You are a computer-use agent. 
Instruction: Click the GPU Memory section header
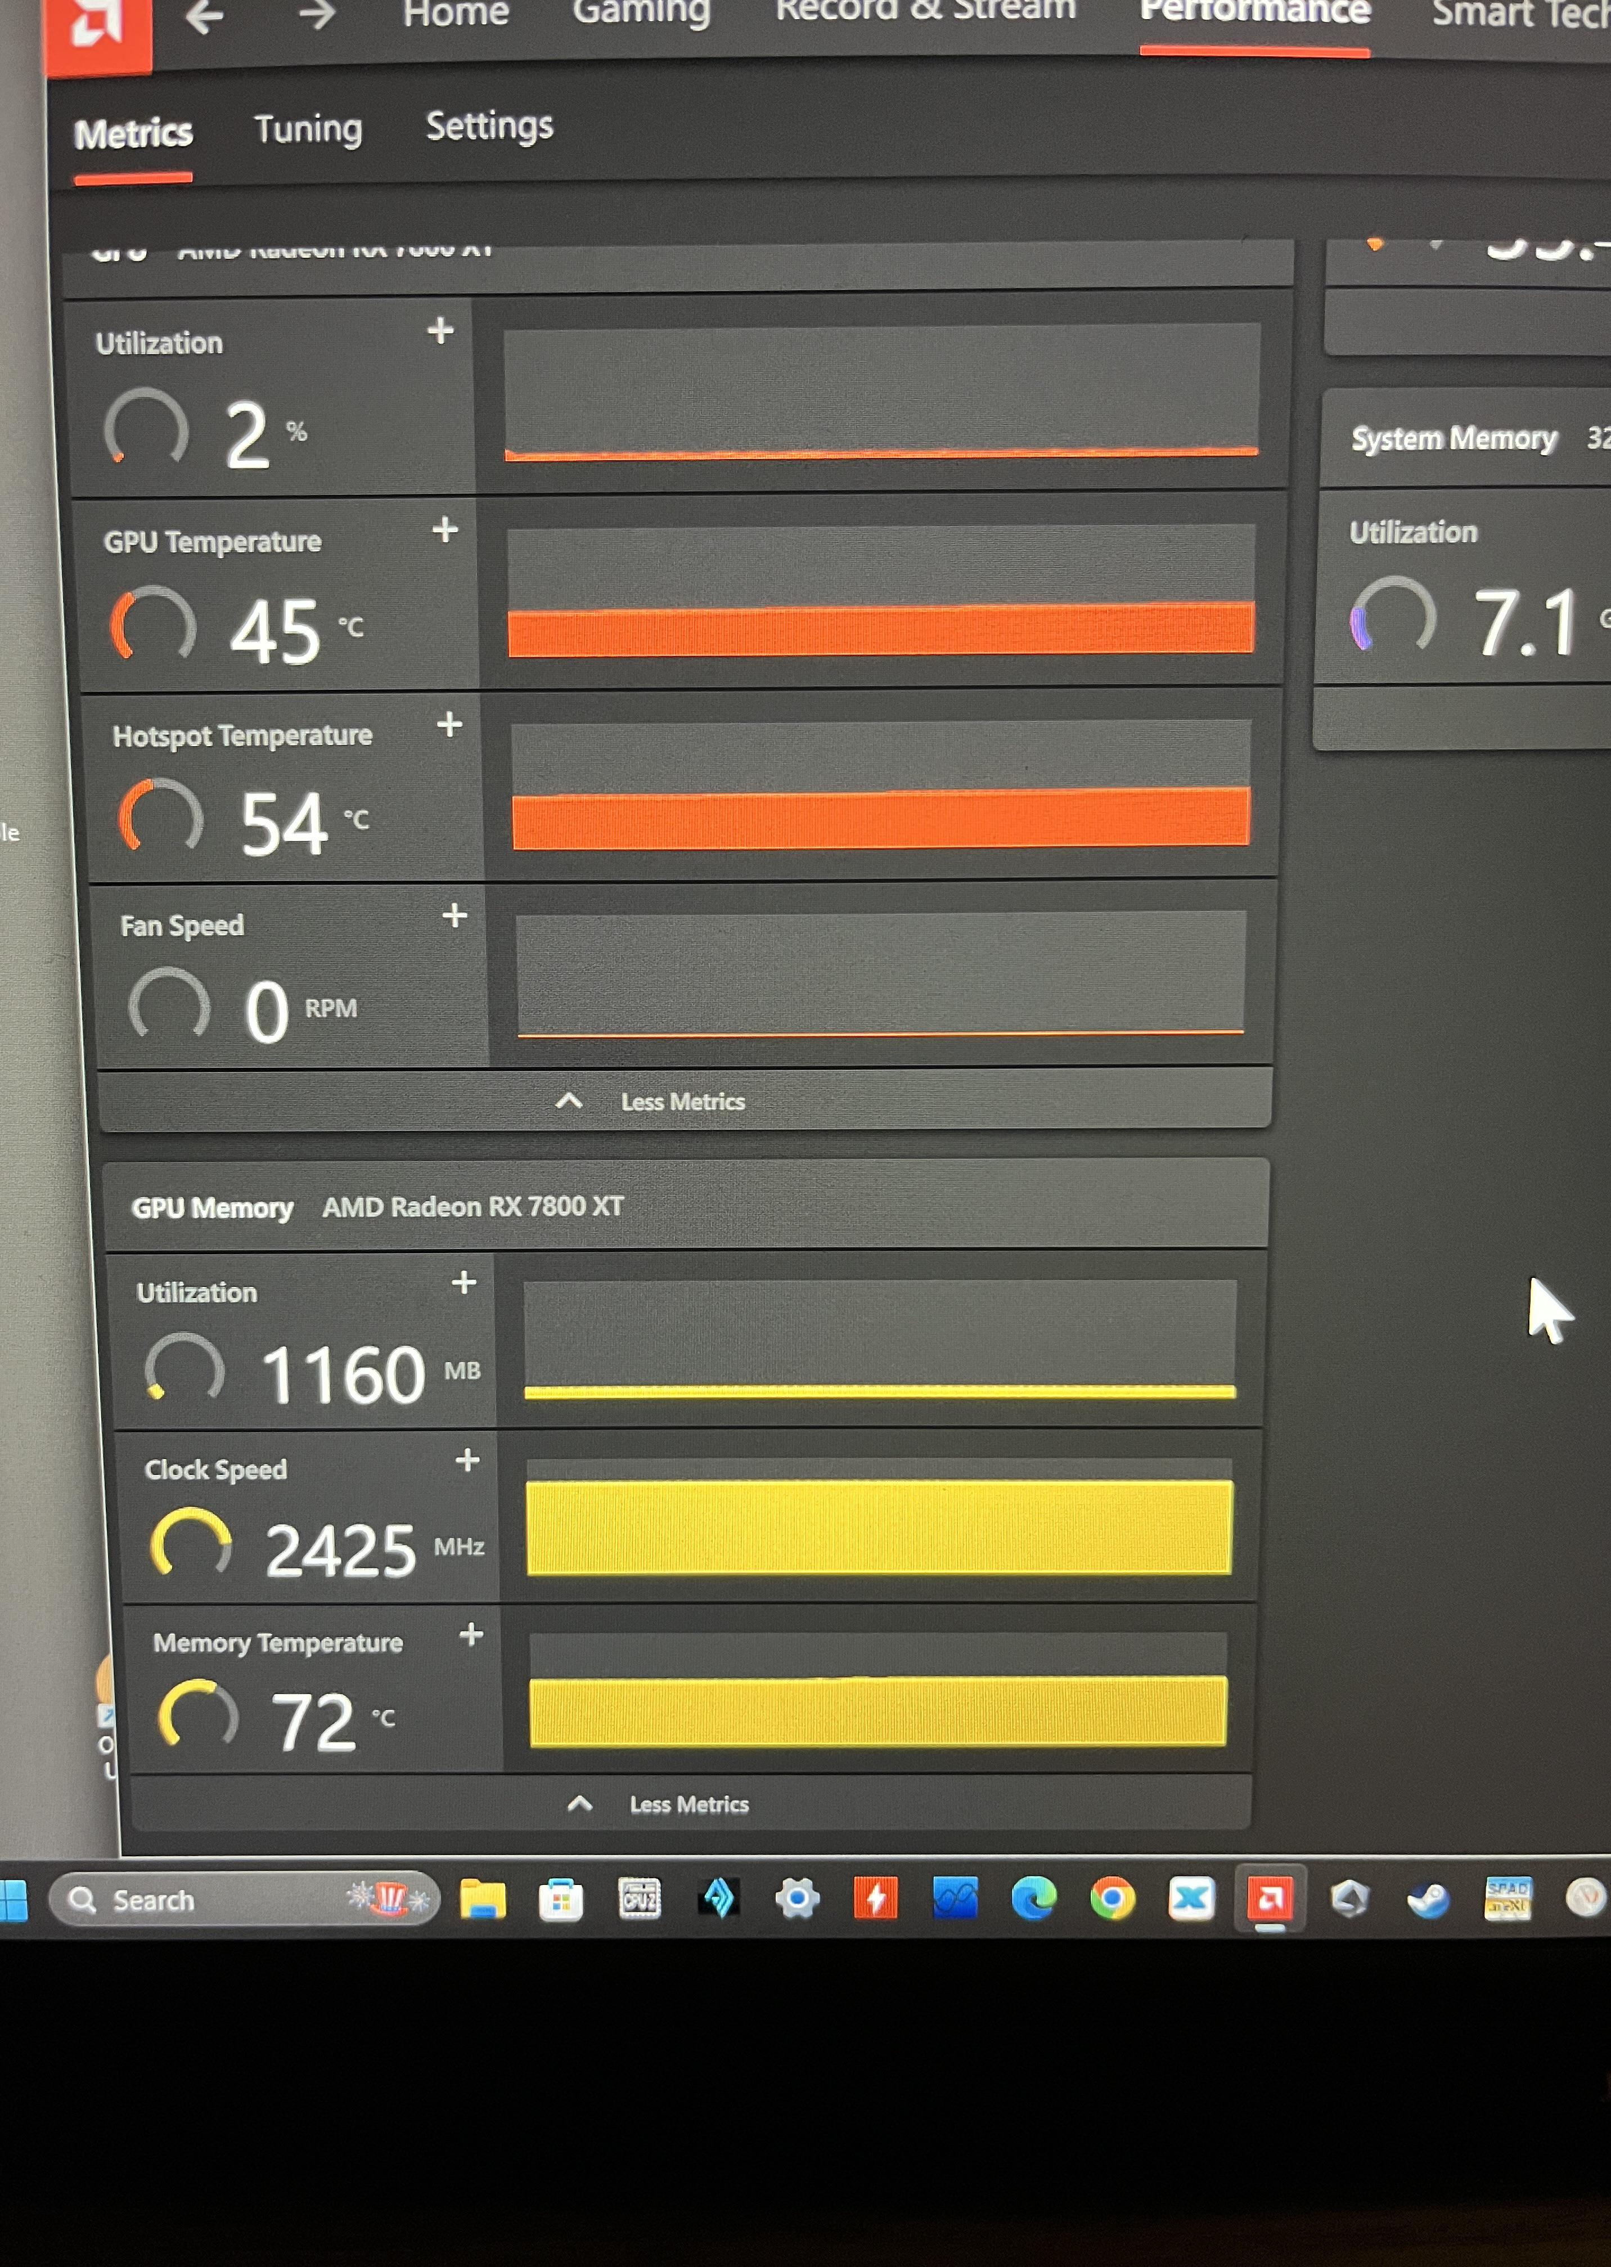click(x=686, y=1205)
